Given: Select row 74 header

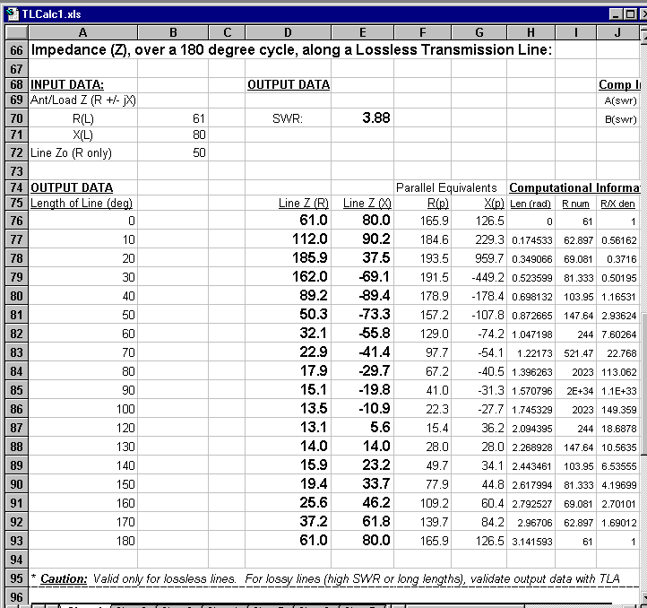Looking at the screenshot, I should [x=16, y=187].
